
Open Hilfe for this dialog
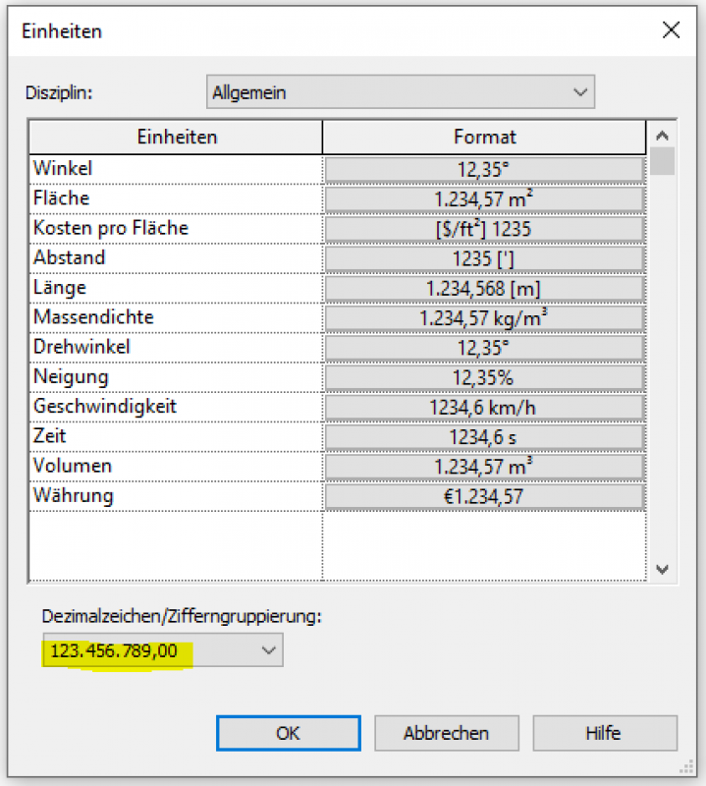(x=604, y=733)
